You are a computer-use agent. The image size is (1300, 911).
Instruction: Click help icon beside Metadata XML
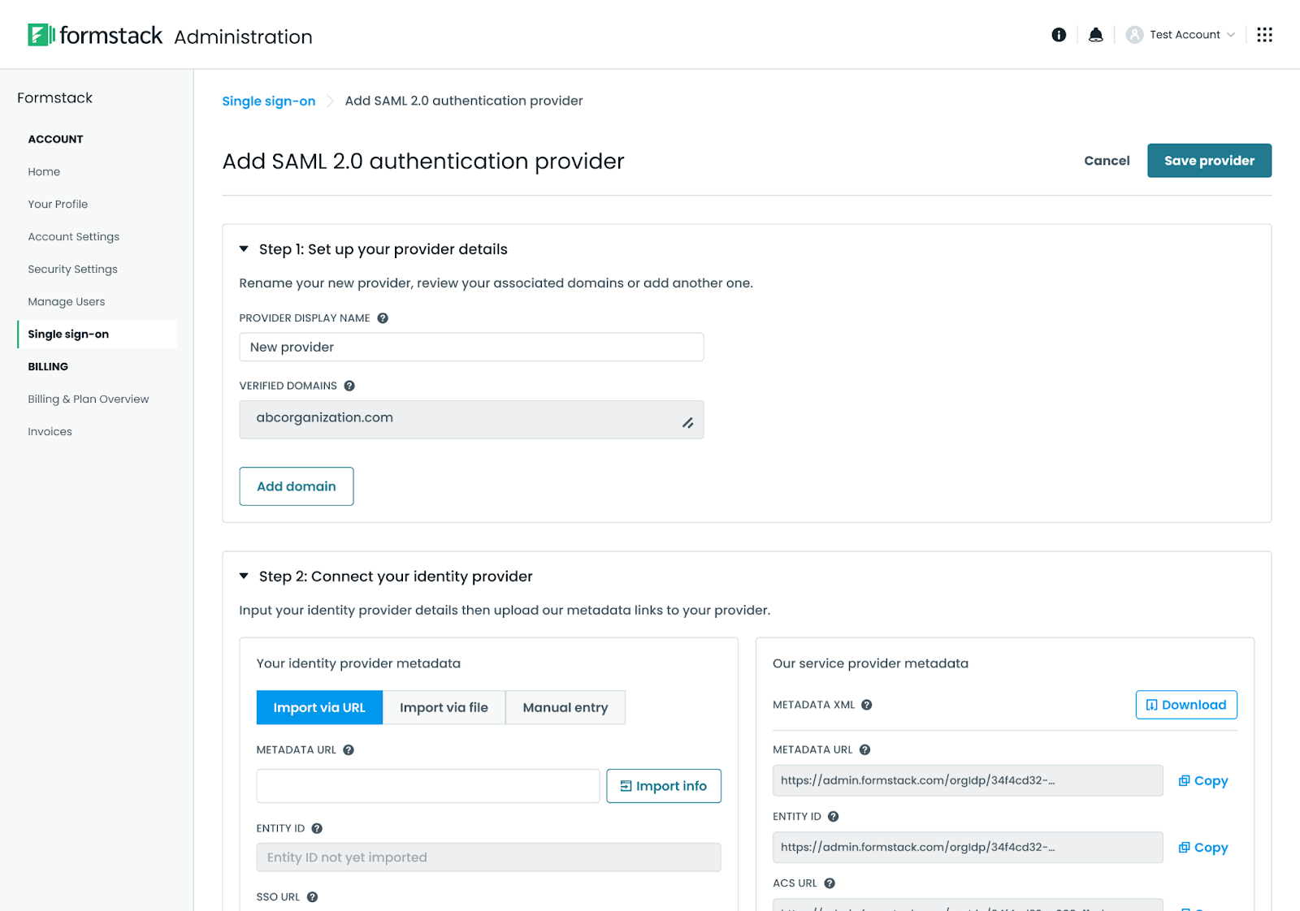pos(867,705)
